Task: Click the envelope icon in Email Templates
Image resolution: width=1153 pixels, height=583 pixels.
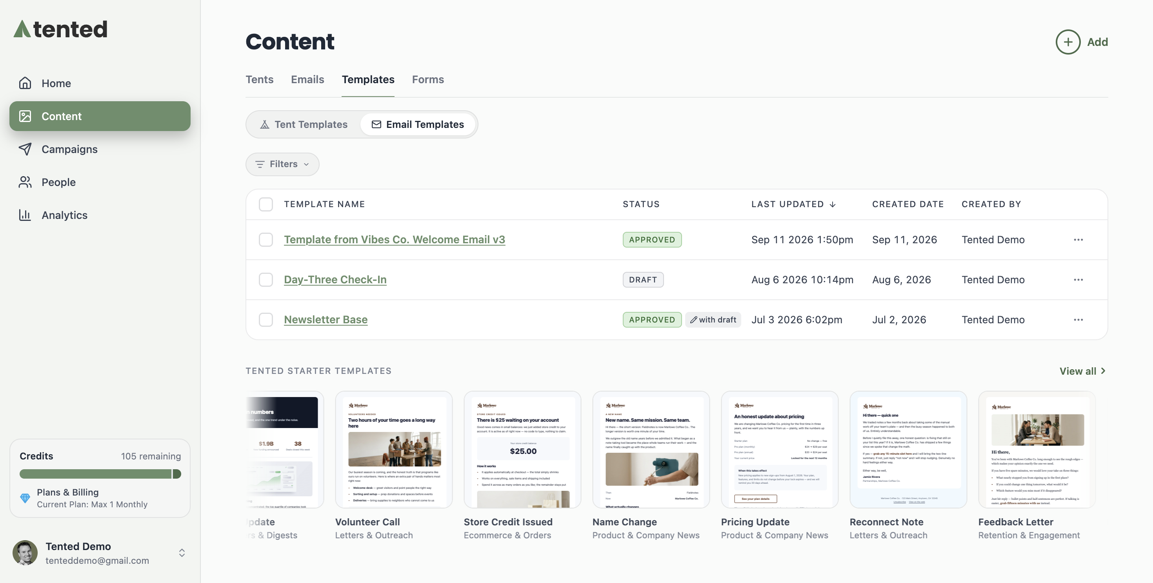Action: click(376, 124)
